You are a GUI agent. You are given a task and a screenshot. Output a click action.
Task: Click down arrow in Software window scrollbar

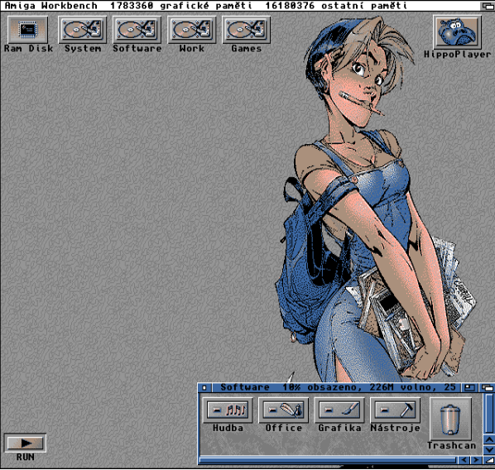coord(489,449)
